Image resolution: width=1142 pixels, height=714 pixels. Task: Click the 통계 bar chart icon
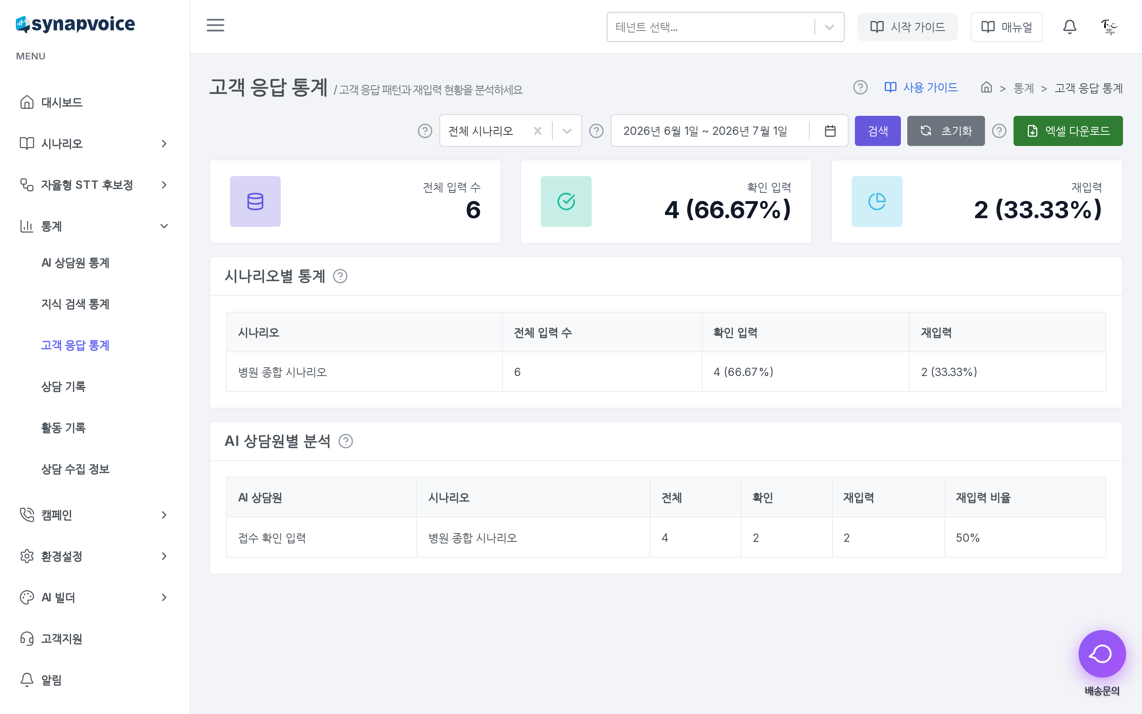(x=27, y=226)
